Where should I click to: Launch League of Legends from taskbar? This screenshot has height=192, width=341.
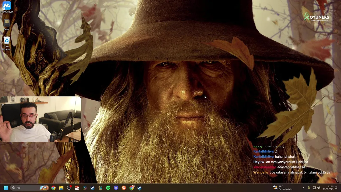[100, 188]
